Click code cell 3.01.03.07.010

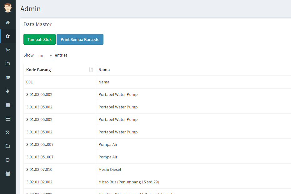point(60,170)
